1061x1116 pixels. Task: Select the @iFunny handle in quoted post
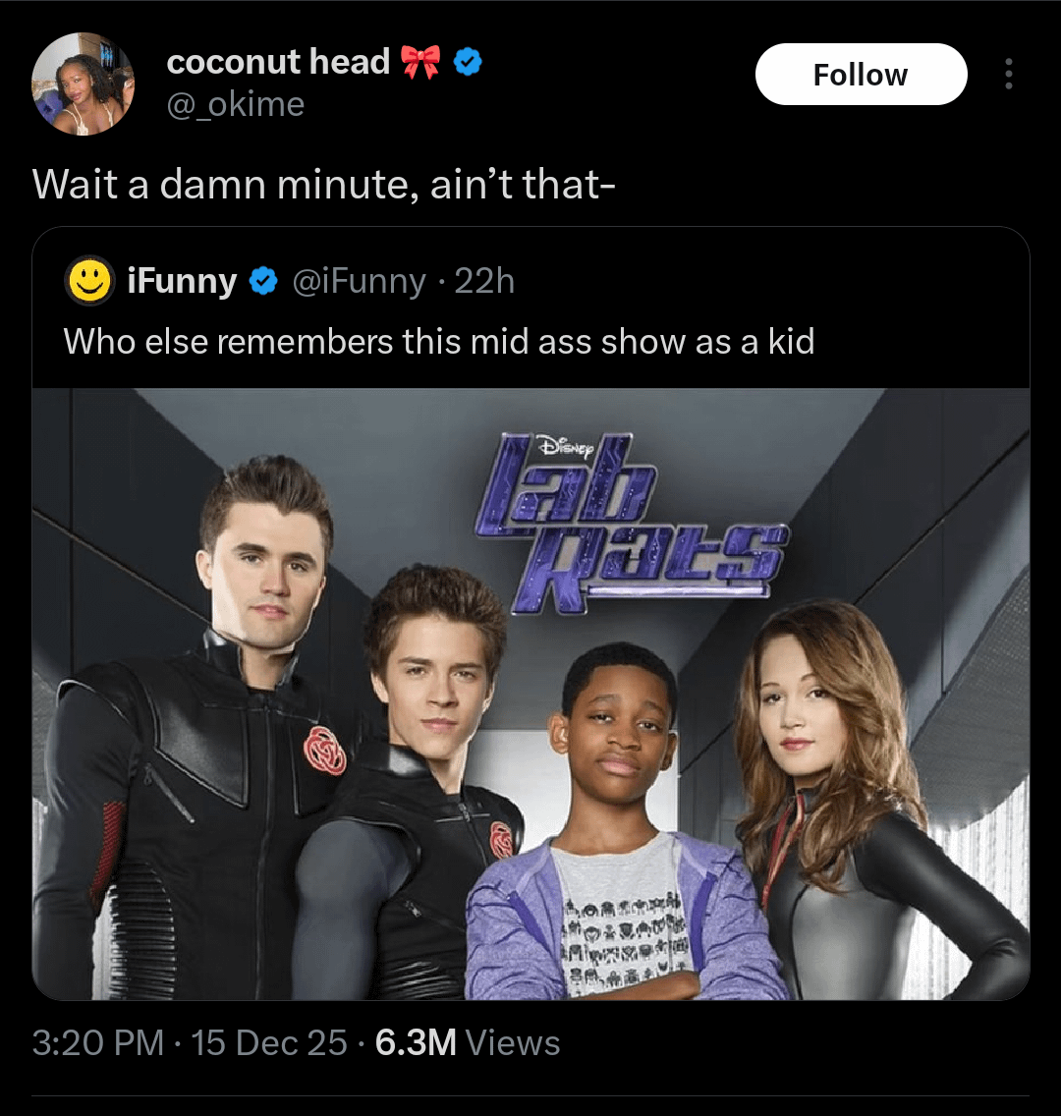(x=358, y=282)
